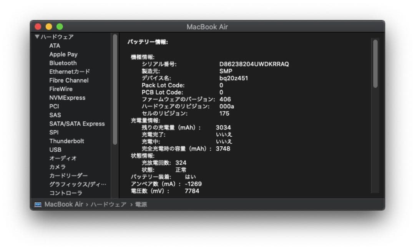Image resolution: width=415 pixels, height=250 pixels.
Task: Click amperage value -1269
Action: click(193, 184)
